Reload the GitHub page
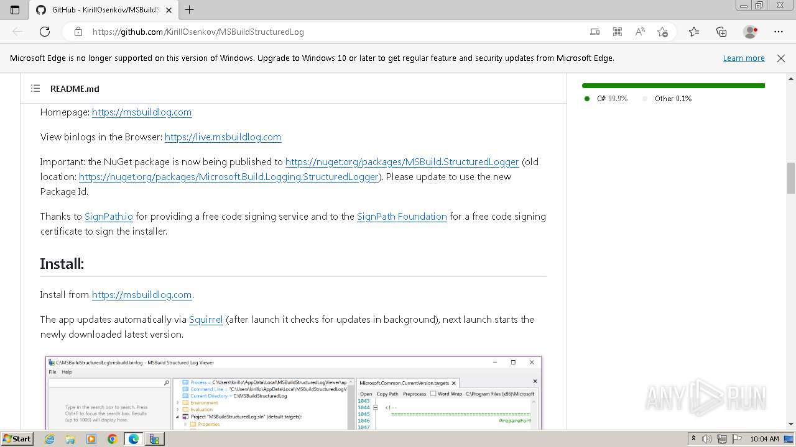Image resolution: width=796 pixels, height=447 pixels. [45, 32]
